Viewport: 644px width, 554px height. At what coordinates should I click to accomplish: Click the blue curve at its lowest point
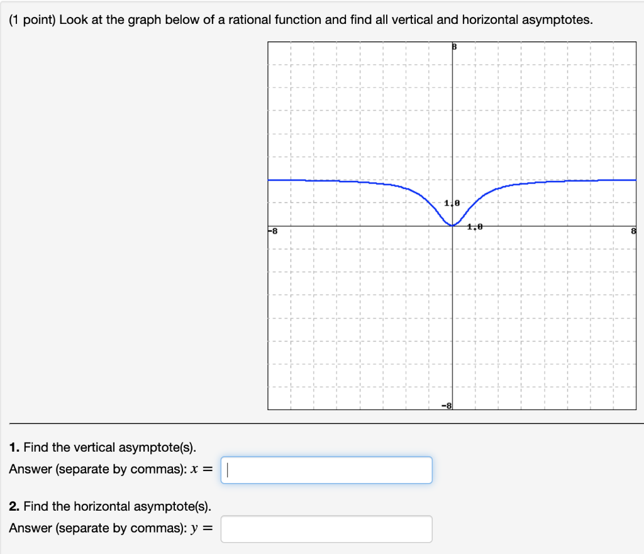(452, 225)
